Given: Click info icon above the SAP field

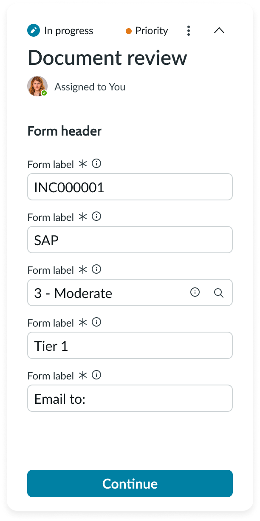Looking at the screenshot, I should pyautogui.click(x=97, y=217).
